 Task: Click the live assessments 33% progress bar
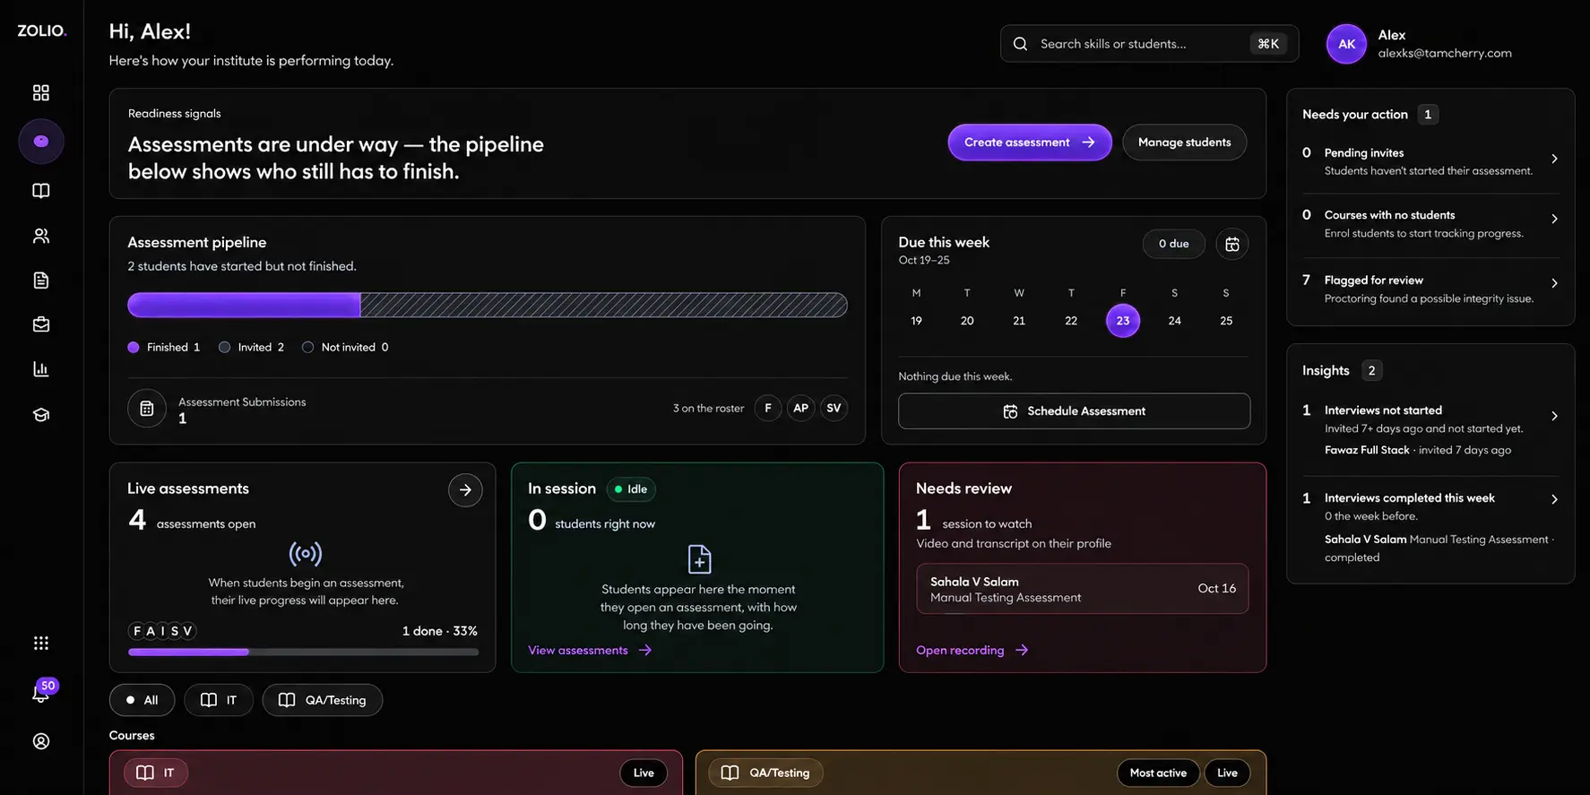(x=303, y=652)
